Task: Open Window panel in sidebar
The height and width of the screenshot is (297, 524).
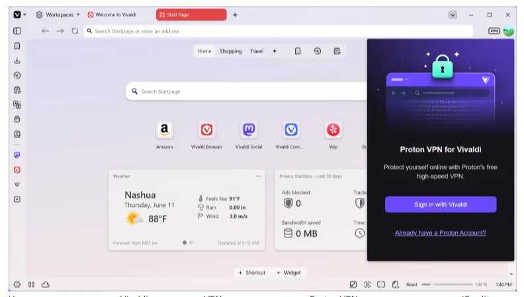Action: [x=17, y=119]
